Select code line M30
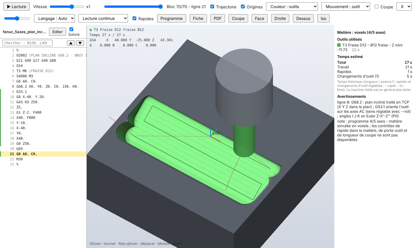 (43, 159)
